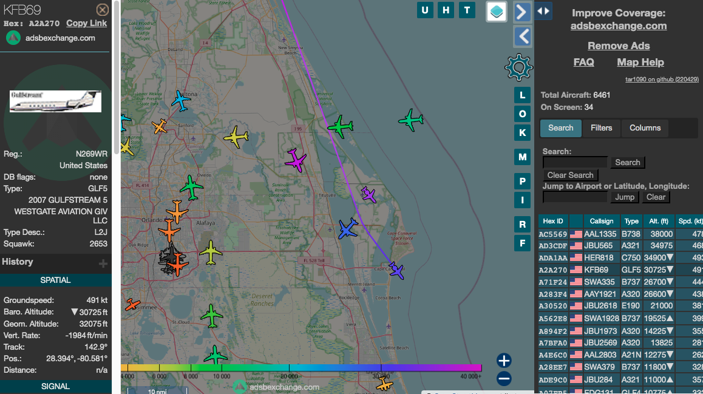Click the left chevron sidebar button

tap(522, 36)
